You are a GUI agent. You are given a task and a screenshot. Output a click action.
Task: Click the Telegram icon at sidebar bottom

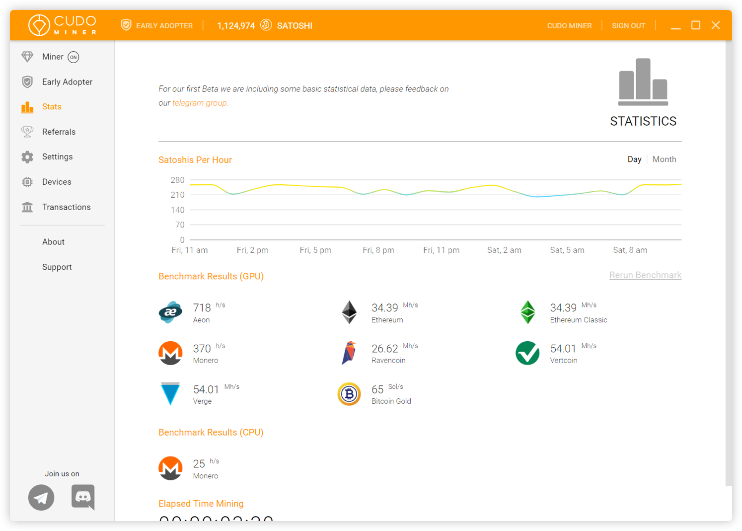(x=41, y=497)
